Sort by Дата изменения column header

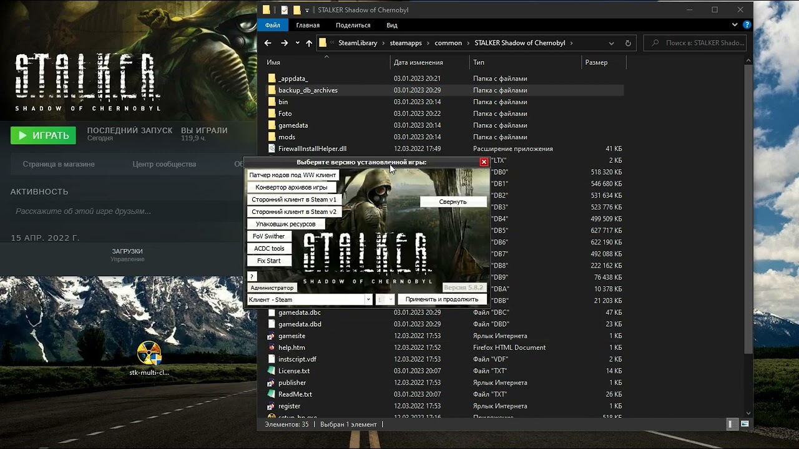coord(418,62)
